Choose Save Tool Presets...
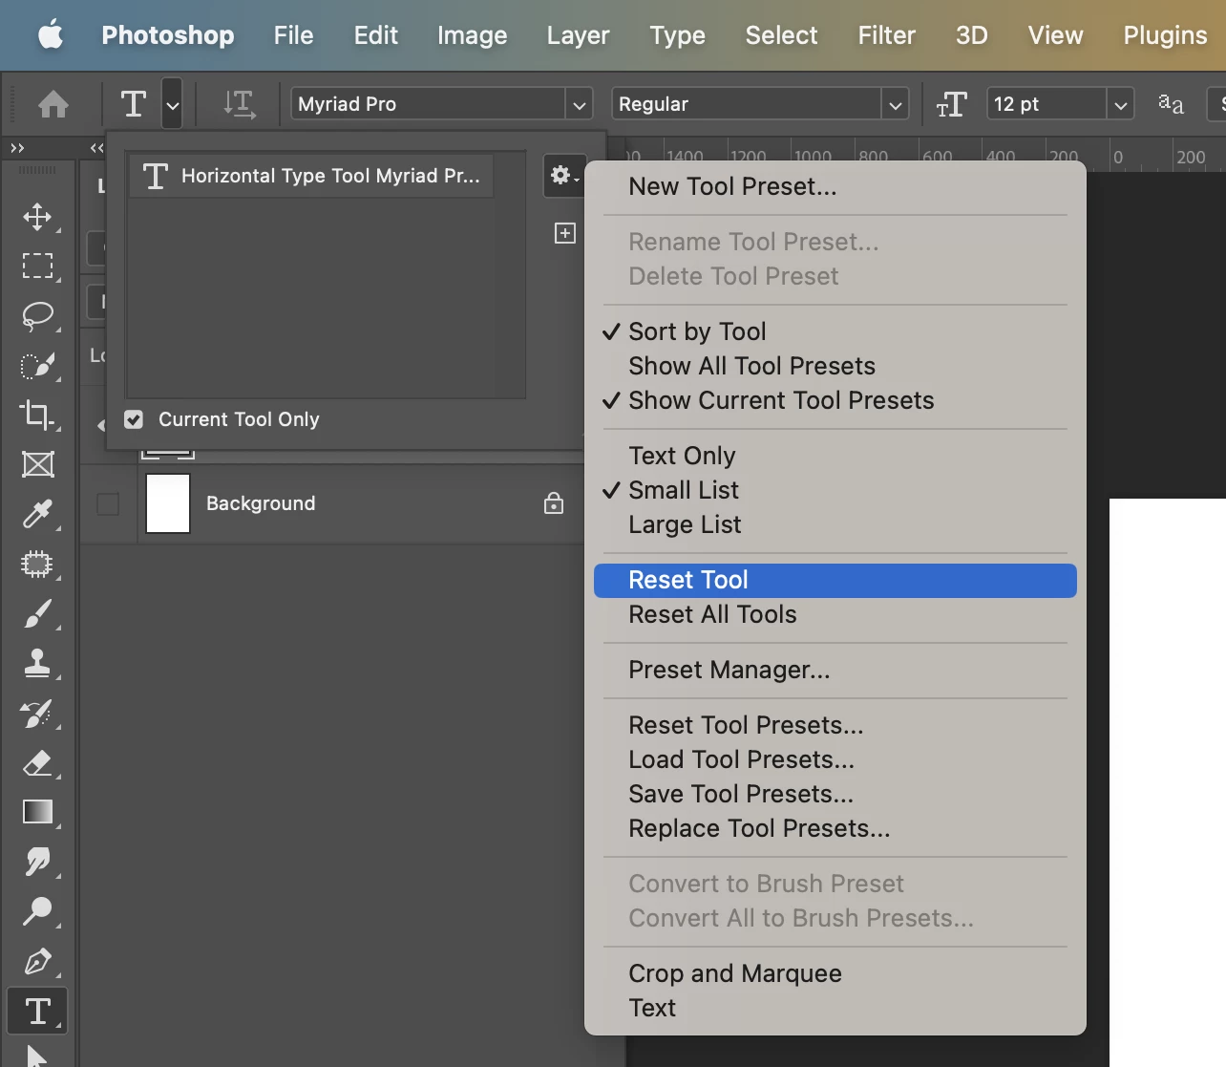The height and width of the screenshot is (1067, 1226). coord(835,794)
